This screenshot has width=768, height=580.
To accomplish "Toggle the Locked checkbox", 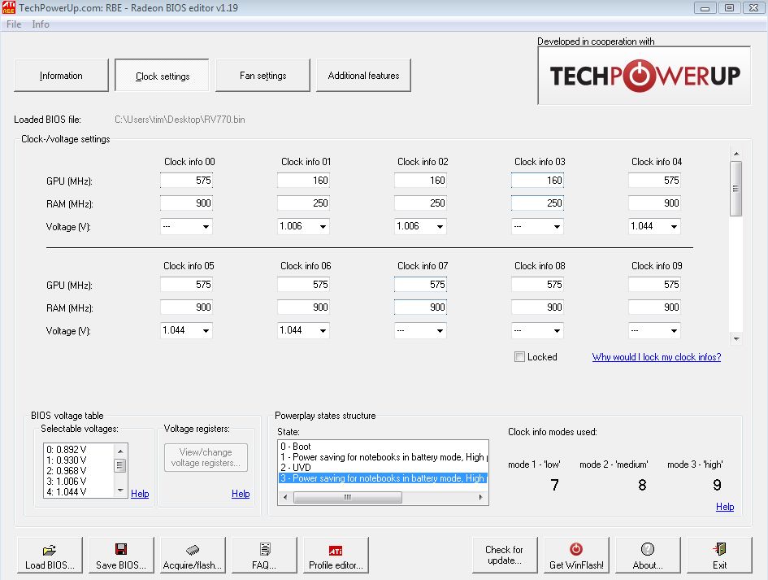I will [519, 357].
